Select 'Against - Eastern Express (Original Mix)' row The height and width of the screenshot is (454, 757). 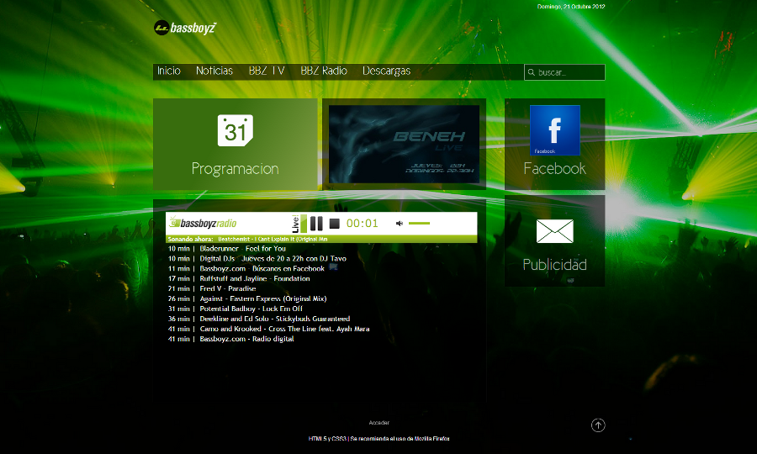click(247, 298)
